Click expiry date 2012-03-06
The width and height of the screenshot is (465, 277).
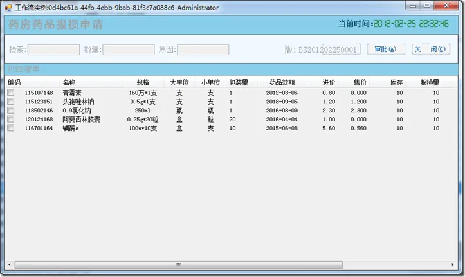click(x=282, y=93)
